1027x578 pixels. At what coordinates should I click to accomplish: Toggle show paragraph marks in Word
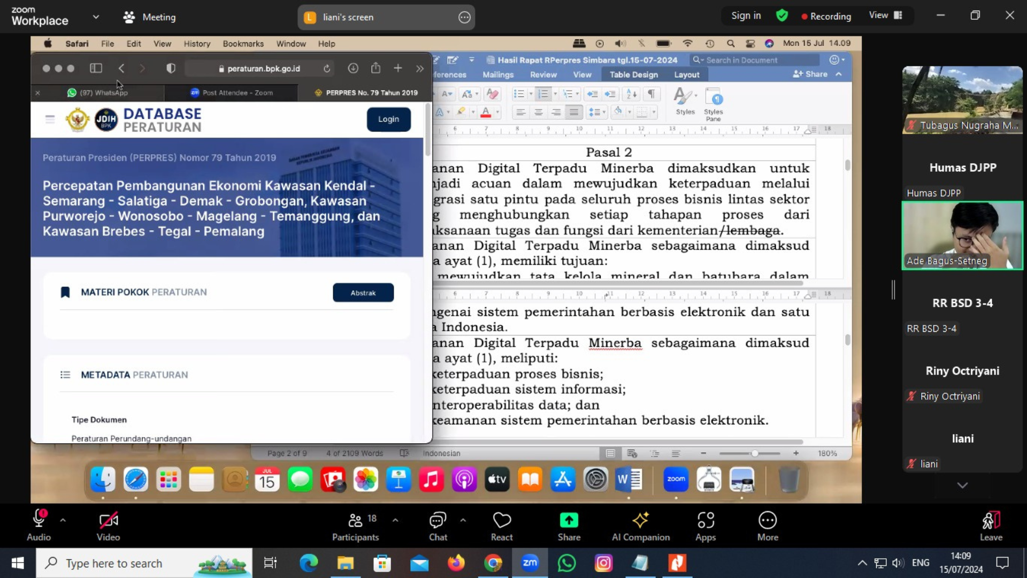click(651, 94)
